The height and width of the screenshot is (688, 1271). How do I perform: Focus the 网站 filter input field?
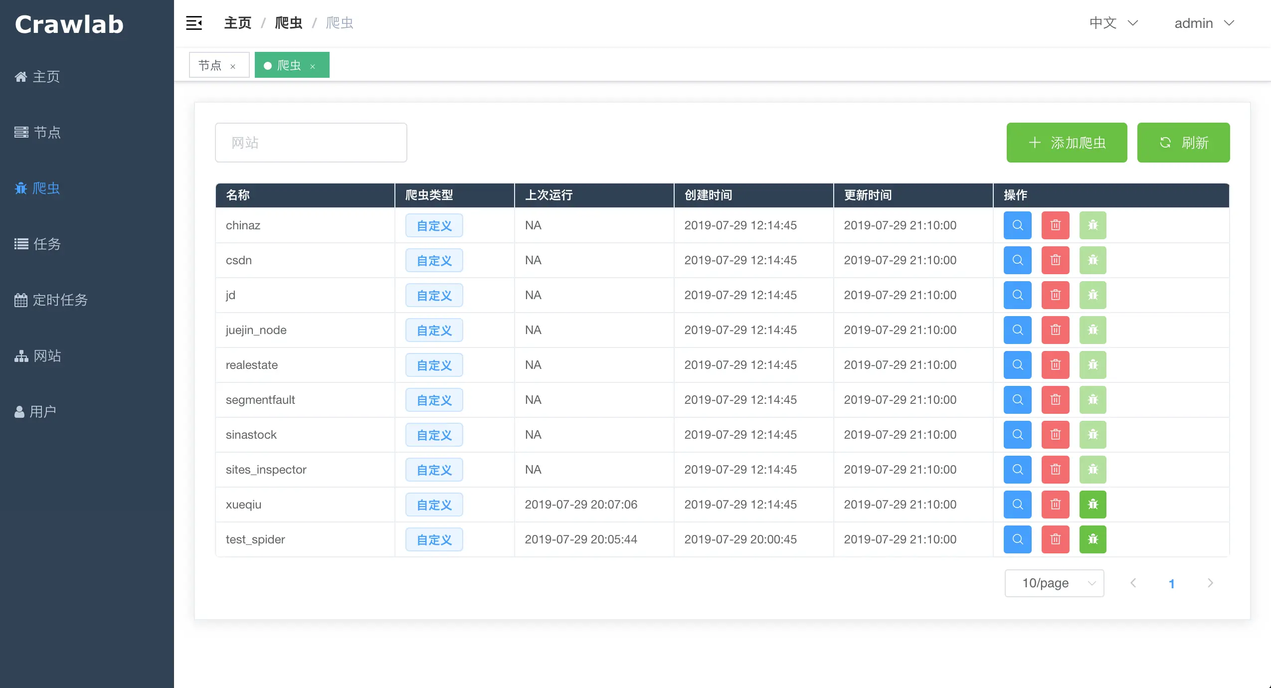coord(311,143)
